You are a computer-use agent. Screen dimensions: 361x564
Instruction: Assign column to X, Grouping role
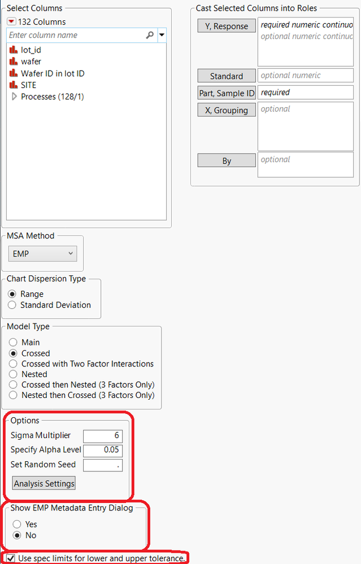(x=227, y=110)
